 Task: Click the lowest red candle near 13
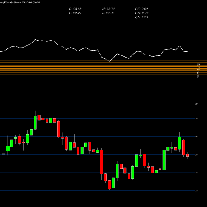pos(109,185)
